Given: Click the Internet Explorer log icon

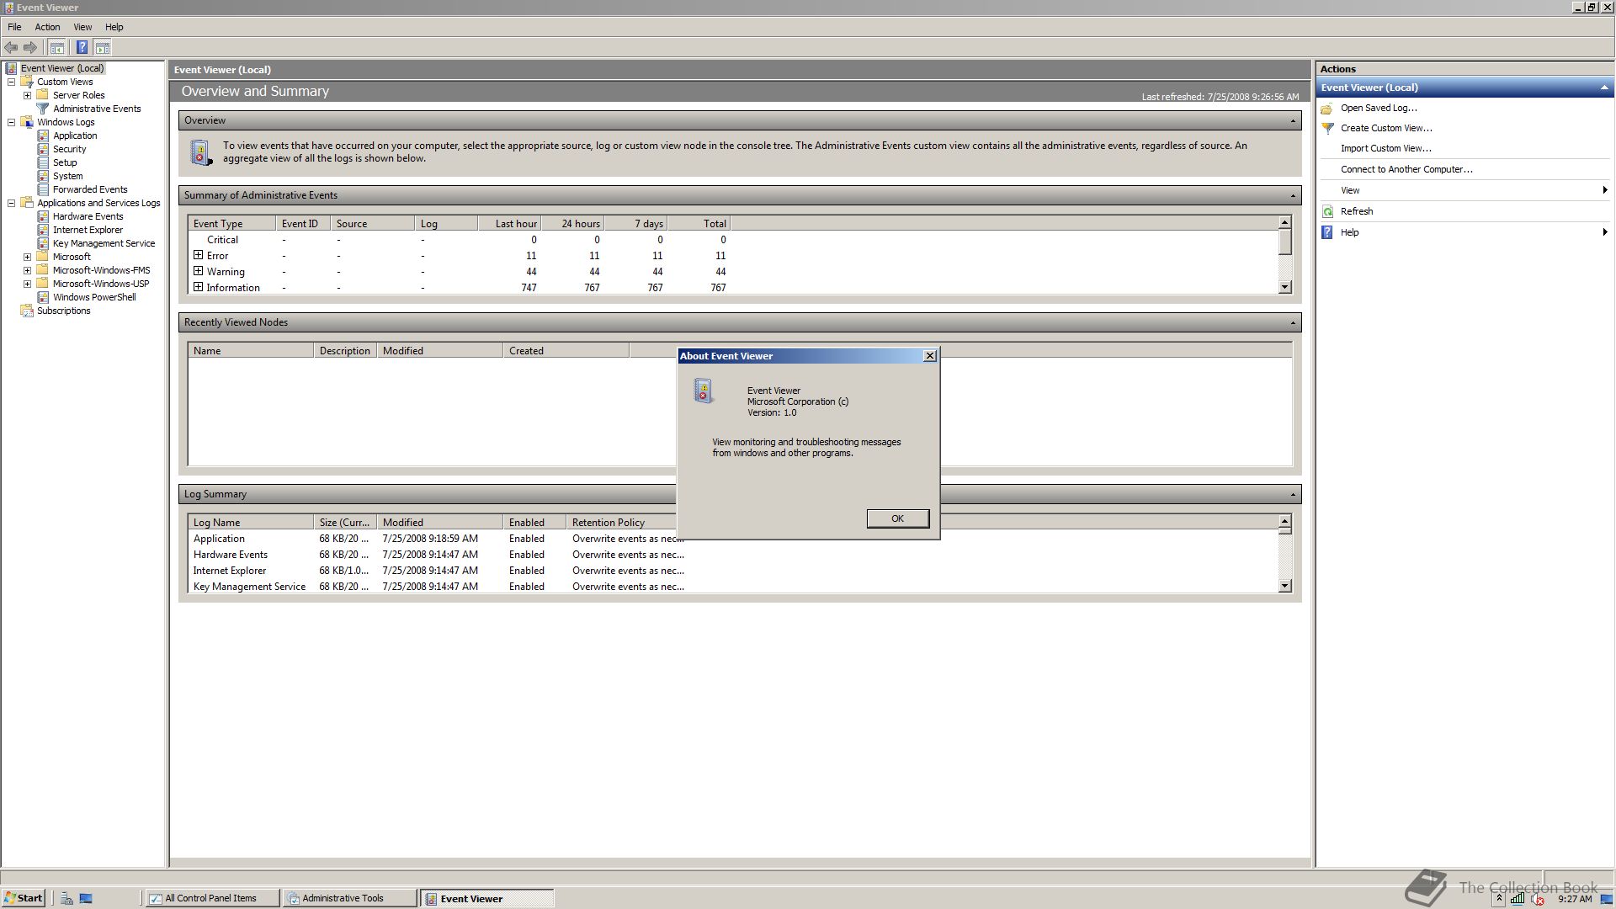Looking at the screenshot, I should coord(43,230).
